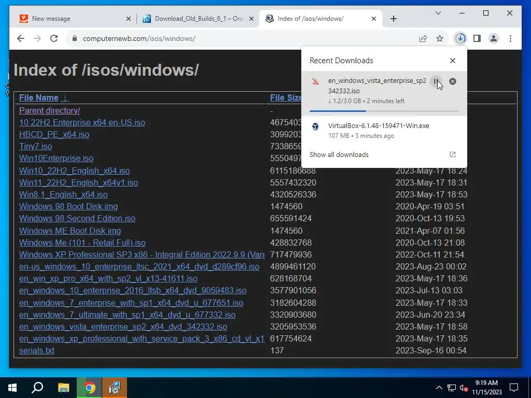
Task: Click the installer setup taskbar icon
Action: 115,388
